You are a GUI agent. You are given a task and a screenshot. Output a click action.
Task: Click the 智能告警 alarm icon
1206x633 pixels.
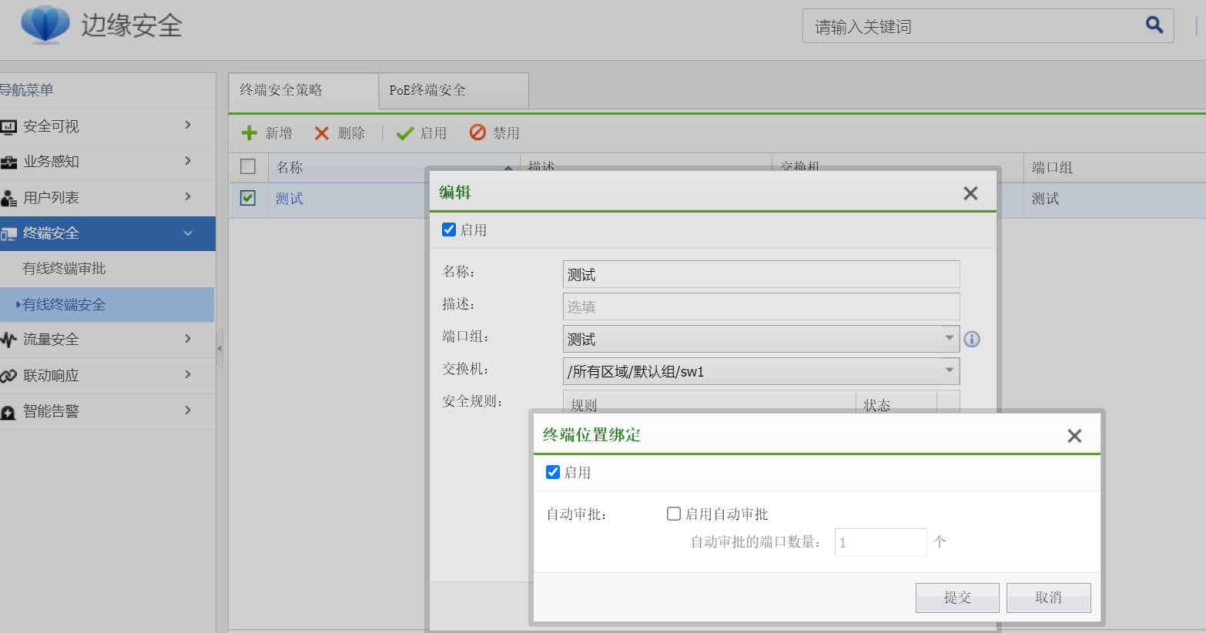click(x=8, y=412)
